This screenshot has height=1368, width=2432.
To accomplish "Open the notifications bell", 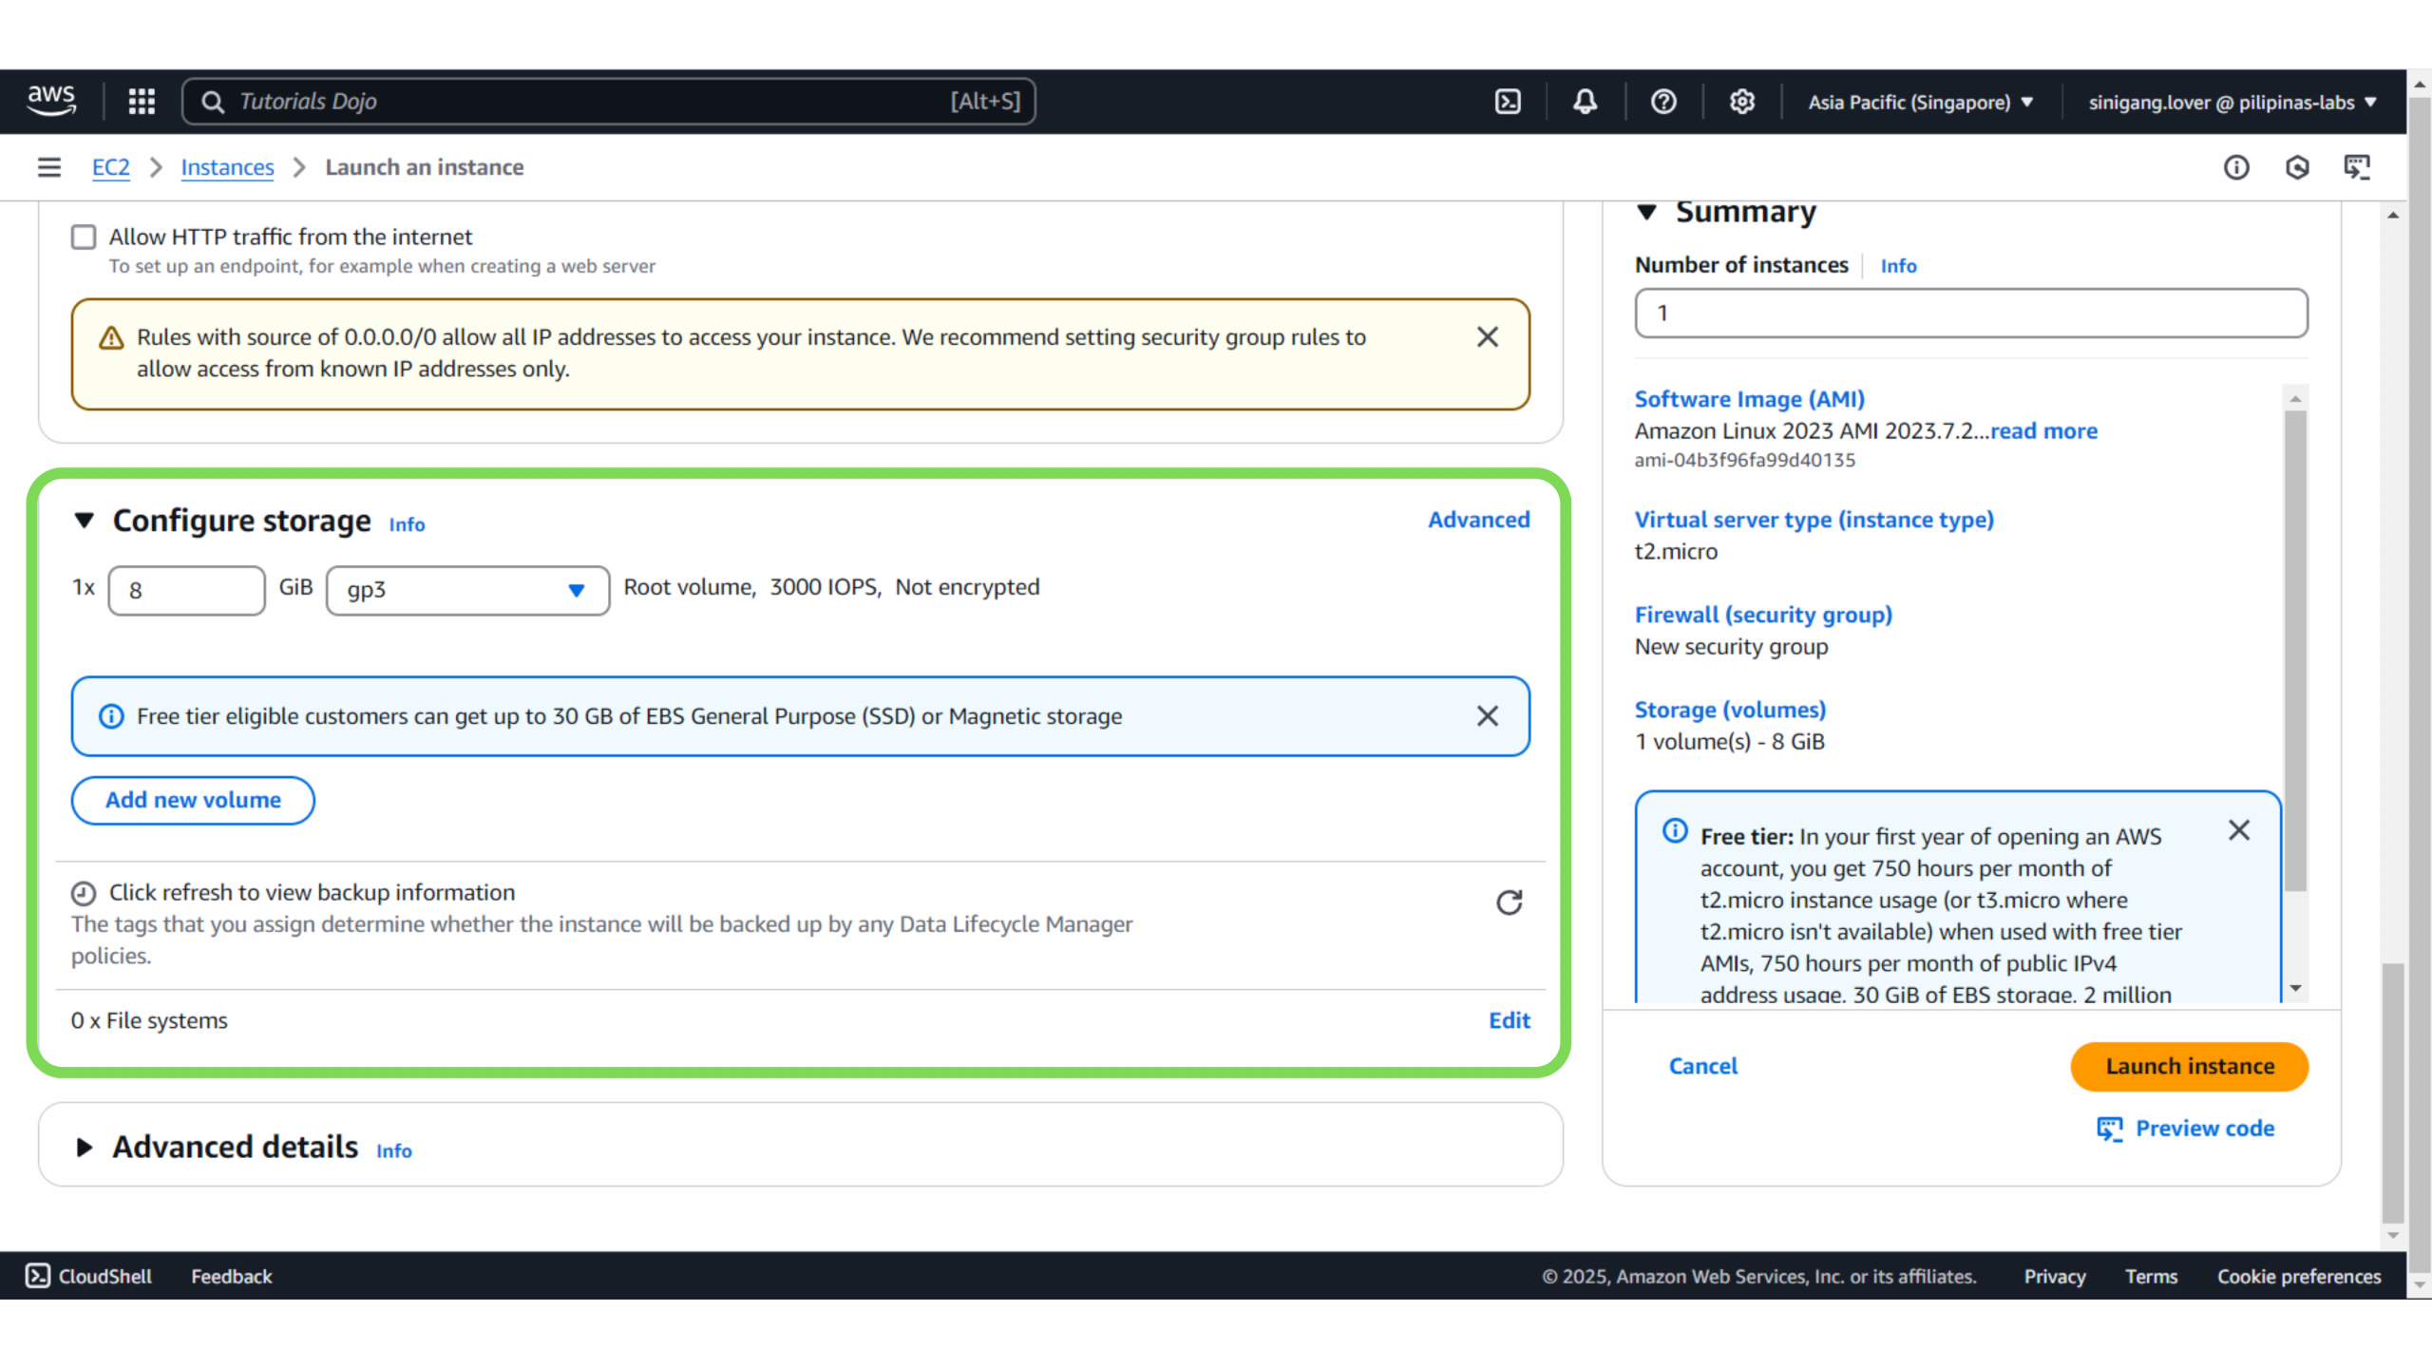I will (x=1585, y=102).
